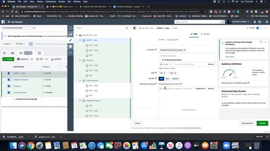The width and height of the screenshot is (270, 151).
Task: Collapse the PROJECTOR - UAE campaign tree
Action: click(77, 35)
